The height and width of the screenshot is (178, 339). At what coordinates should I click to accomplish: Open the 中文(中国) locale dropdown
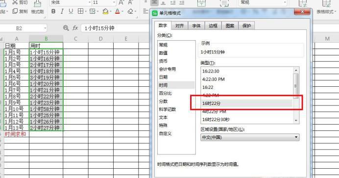pos(250,137)
